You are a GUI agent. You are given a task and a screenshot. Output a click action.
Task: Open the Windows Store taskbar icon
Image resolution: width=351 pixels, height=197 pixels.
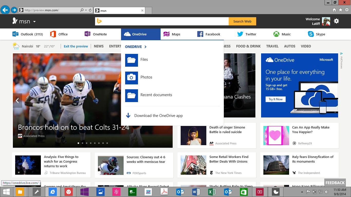pos(244,192)
